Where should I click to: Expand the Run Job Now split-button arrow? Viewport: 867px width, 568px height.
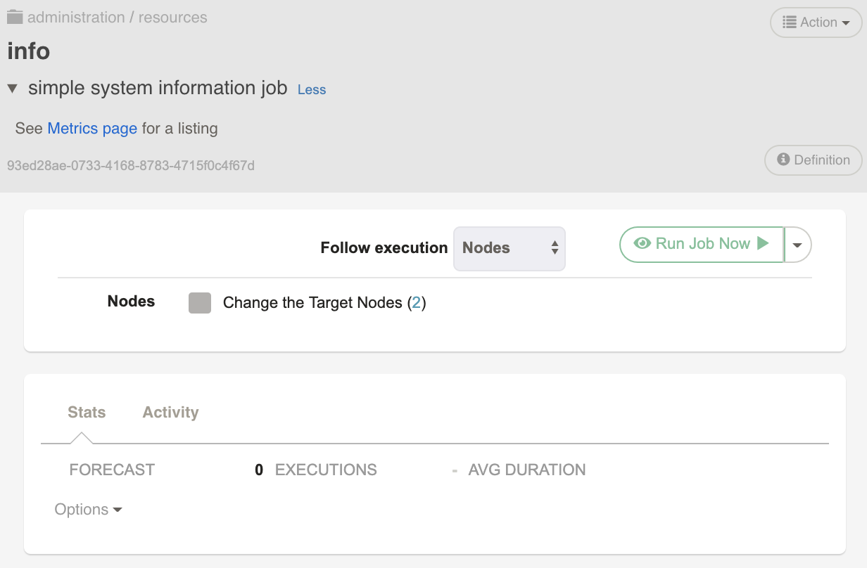[797, 244]
